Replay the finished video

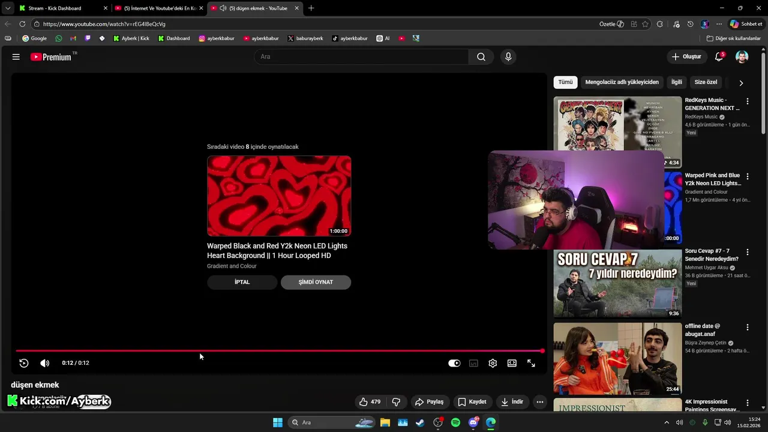tap(24, 363)
